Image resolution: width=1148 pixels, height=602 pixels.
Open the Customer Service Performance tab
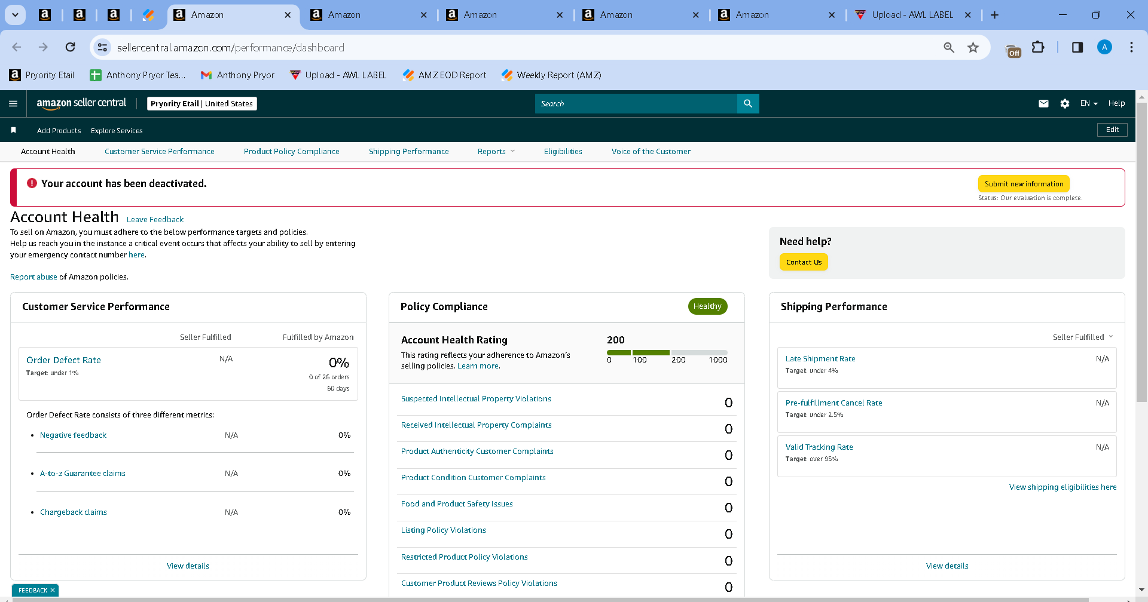click(x=160, y=152)
